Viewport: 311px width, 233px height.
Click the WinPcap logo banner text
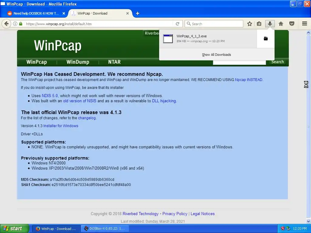tap(58, 46)
